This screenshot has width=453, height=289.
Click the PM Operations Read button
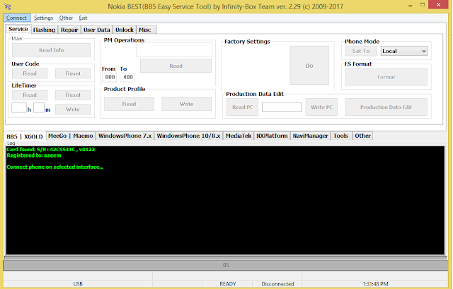pyautogui.click(x=176, y=66)
